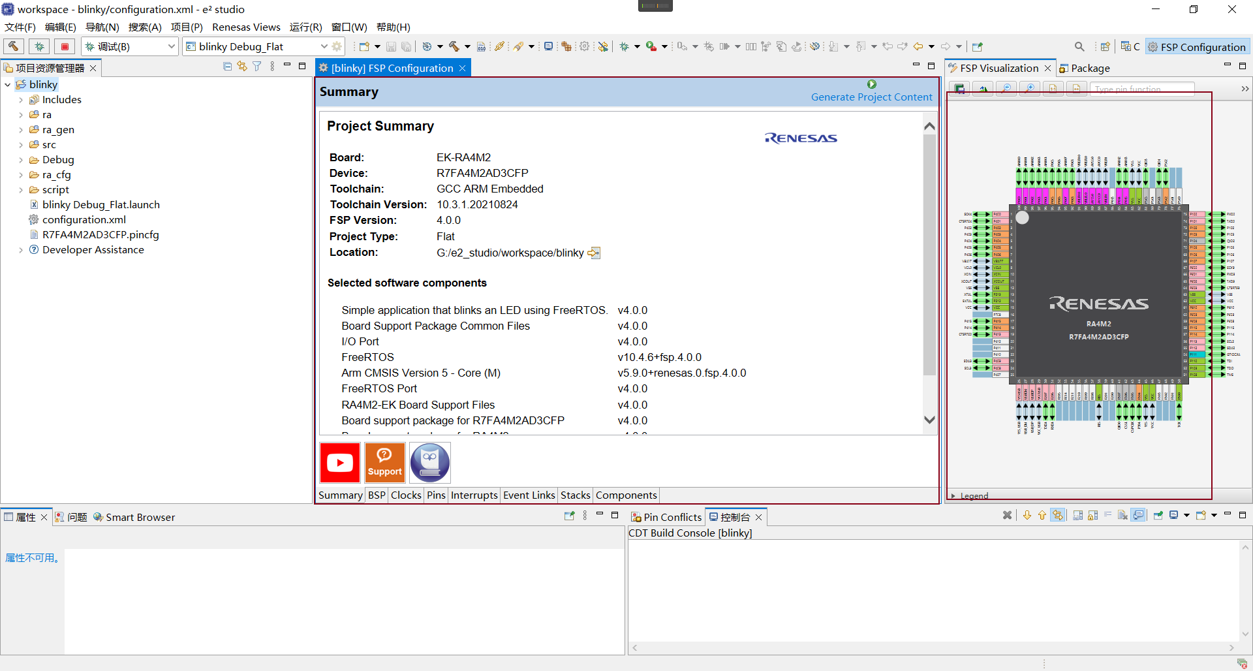This screenshot has width=1253, height=671.
Task: Click Generate Project Content link
Action: click(x=872, y=97)
